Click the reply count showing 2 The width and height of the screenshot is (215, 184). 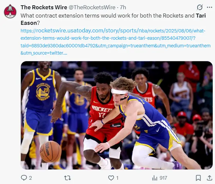pyautogui.click(x=30, y=178)
